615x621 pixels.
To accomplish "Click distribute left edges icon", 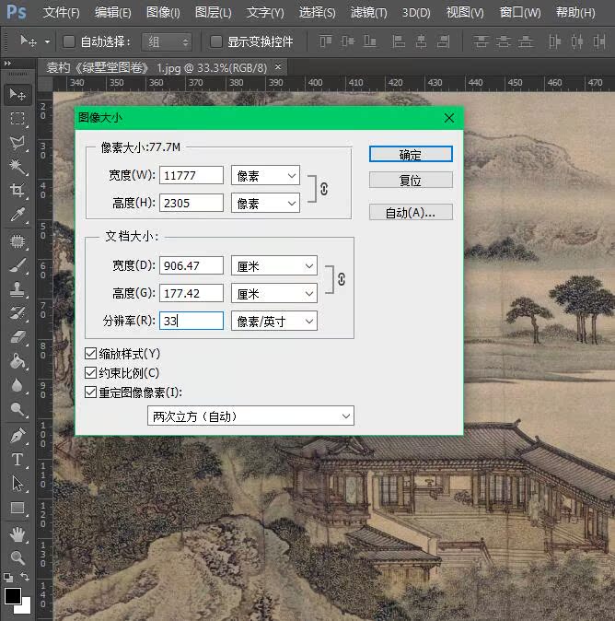I will [x=555, y=41].
